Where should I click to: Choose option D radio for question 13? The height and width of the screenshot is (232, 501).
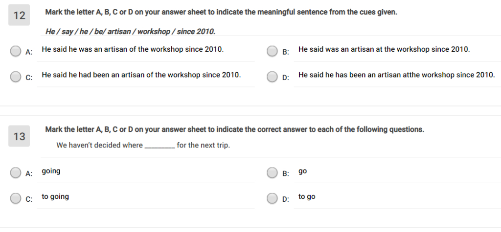(272, 198)
